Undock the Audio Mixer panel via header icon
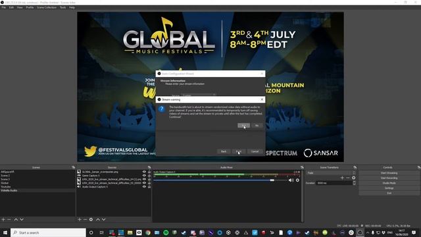This screenshot has width=421, height=237. pos(302,167)
